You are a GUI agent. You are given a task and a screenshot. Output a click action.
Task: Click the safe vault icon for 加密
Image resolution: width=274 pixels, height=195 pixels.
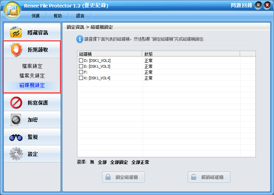[x=16, y=120]
